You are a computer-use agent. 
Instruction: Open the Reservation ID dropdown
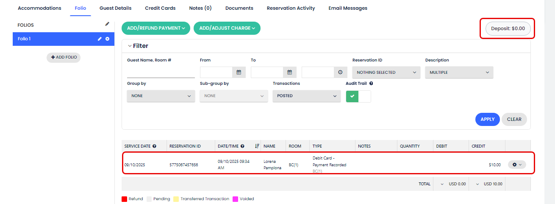386,73
